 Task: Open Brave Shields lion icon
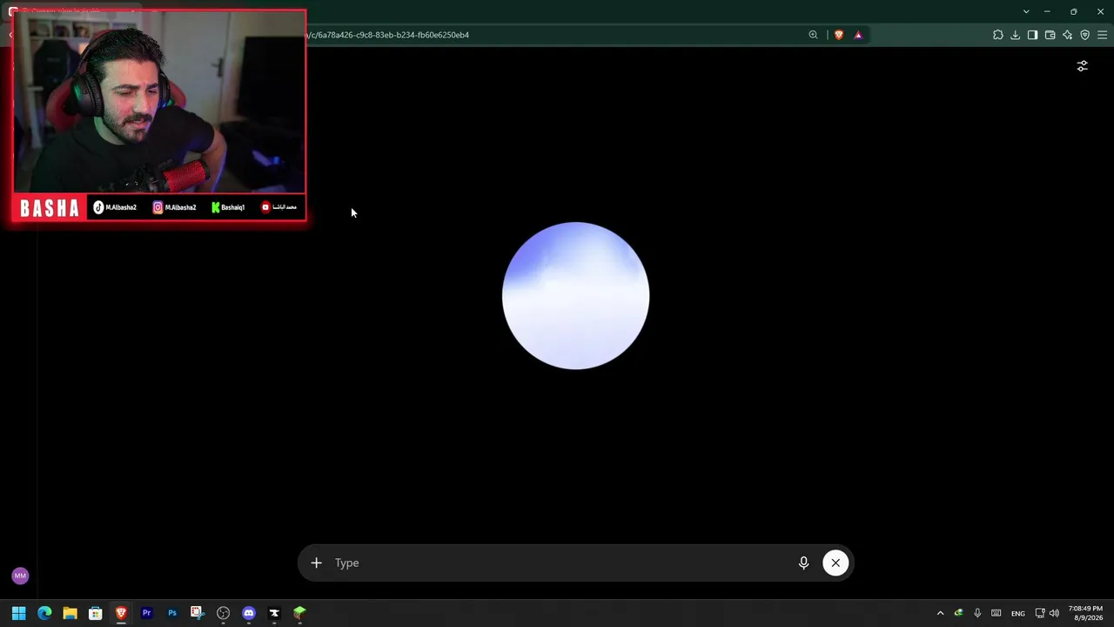(x=839, y=35)
